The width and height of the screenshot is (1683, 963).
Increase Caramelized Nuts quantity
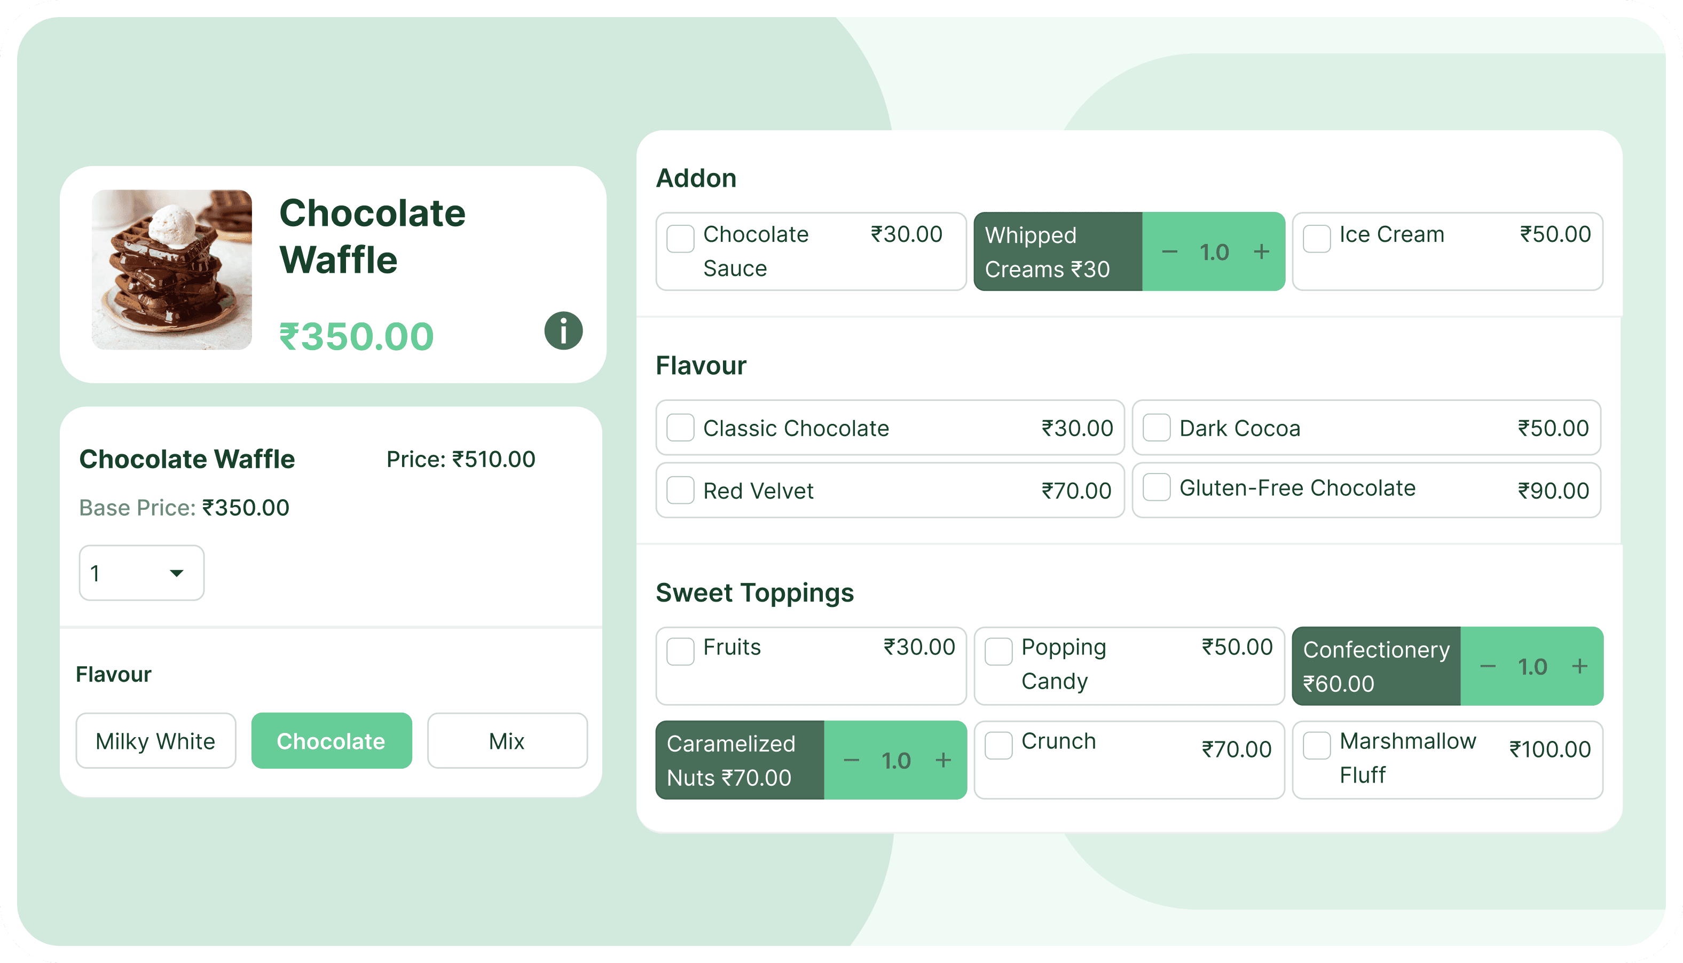pos(942,761)
